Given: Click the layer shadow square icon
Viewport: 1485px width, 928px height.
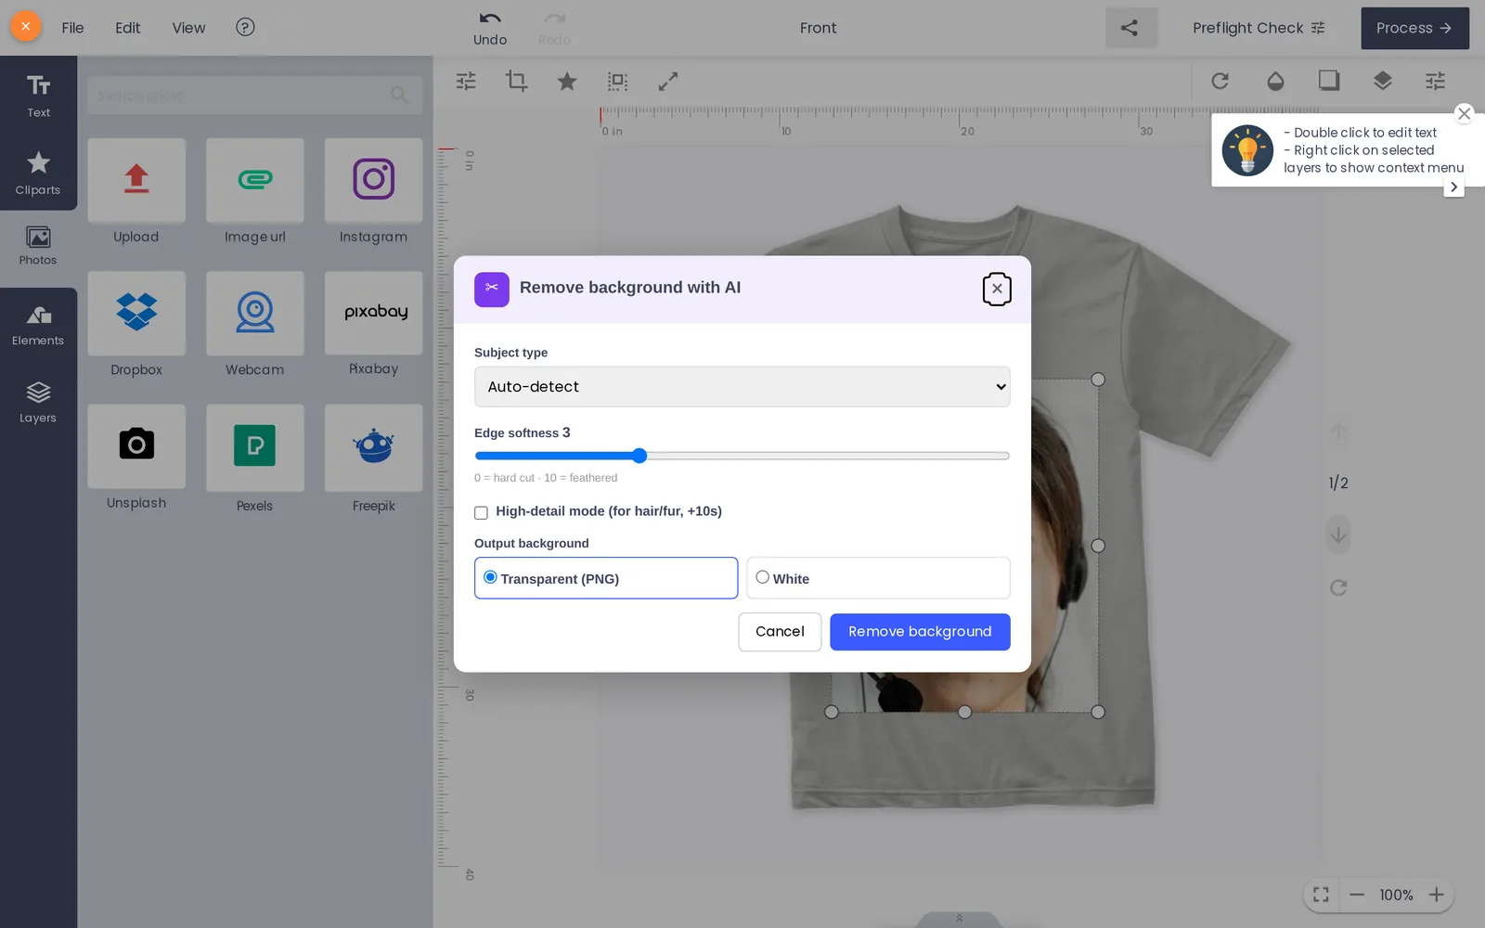Looking at the screenshot, I should 1329,81.
